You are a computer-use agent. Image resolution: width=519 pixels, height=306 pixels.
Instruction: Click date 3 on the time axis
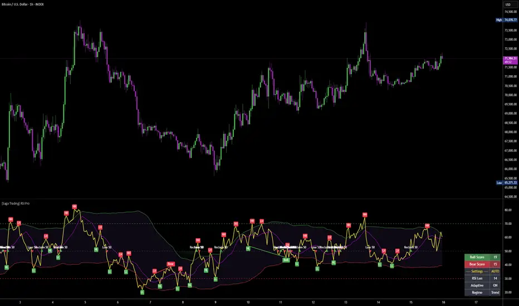click(20, 302)
